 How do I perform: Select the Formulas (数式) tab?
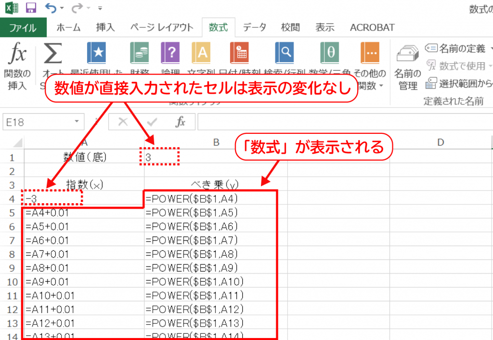click(x=218, y=27)
